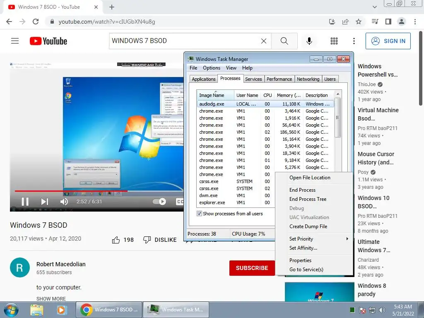Toggle Show processes from all users
The width and height of the screenshot is (424, 318).
pos(199,214)
